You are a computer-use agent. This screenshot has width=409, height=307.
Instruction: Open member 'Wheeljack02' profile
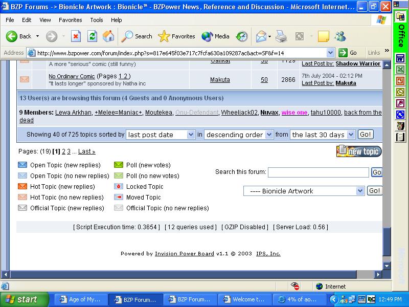coord(239,113)
